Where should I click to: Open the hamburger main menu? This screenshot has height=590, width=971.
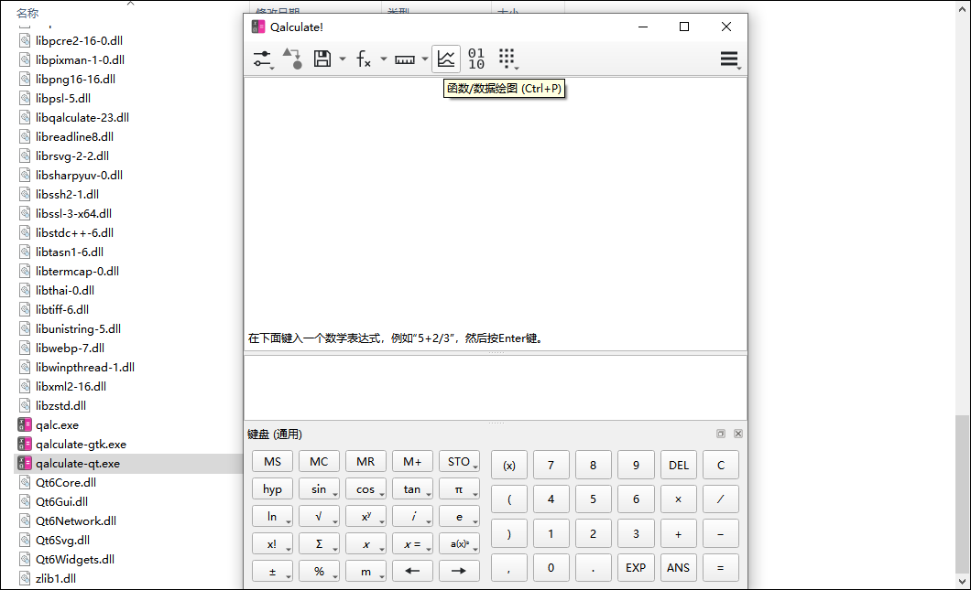(x=729, y=59)
